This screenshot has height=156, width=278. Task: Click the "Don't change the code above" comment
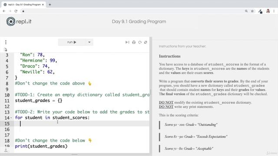pos(53,83)
